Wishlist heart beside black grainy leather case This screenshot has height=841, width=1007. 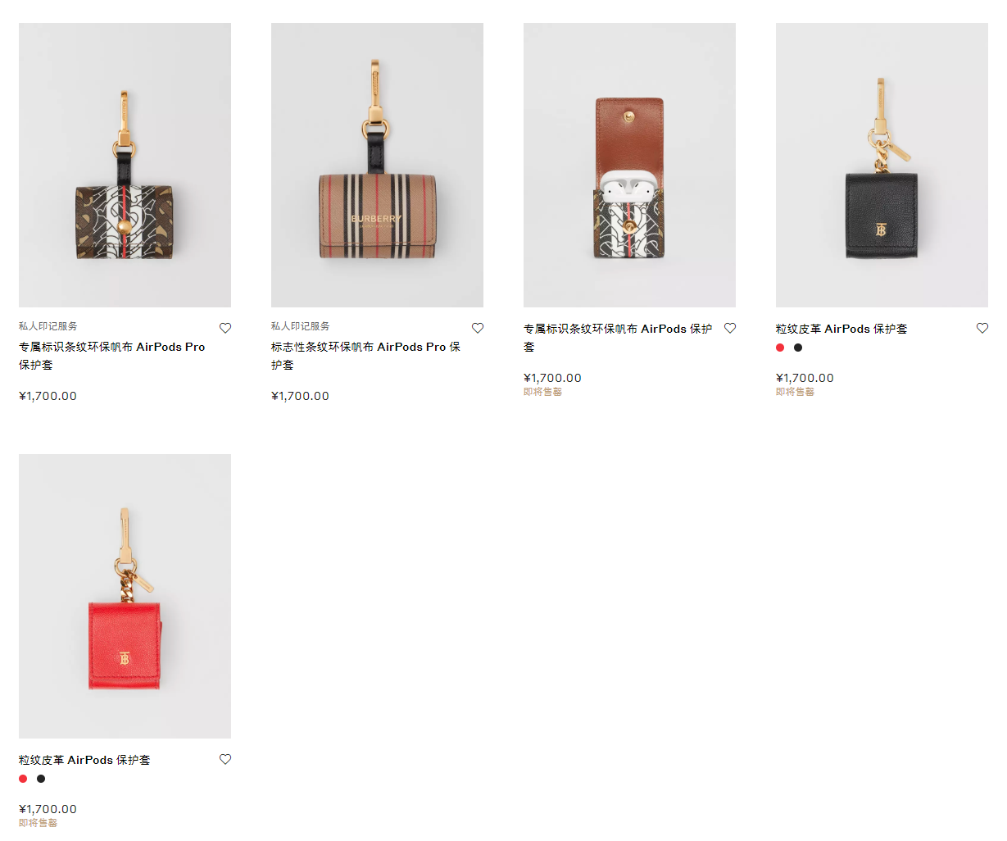coord(982,328)
